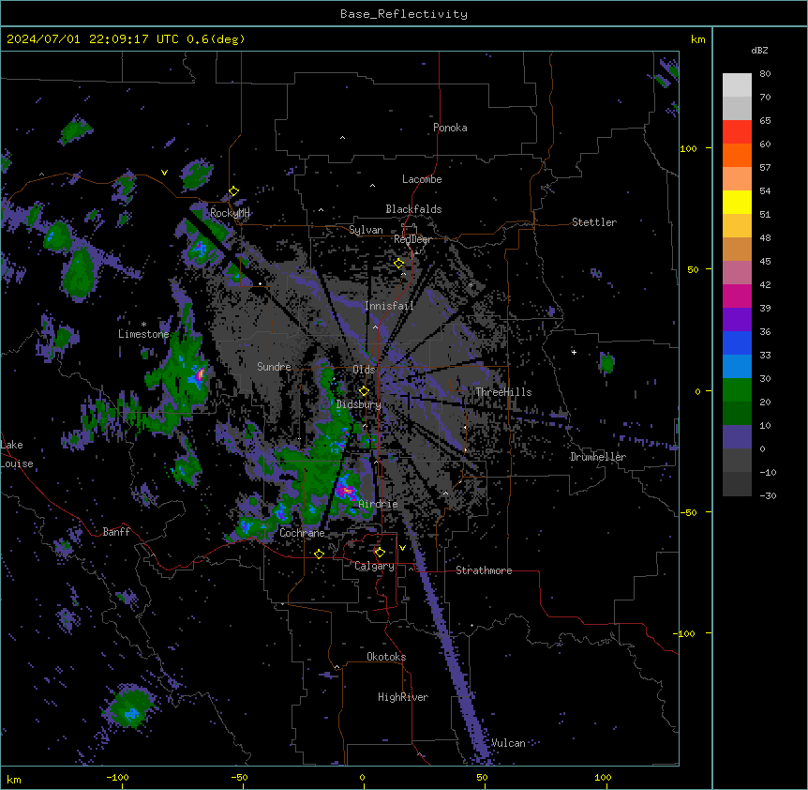The height and width of the screenshot is (790, 808).
Task: Click the km unit label at the bottom left
Action: (x=14, y=780)
